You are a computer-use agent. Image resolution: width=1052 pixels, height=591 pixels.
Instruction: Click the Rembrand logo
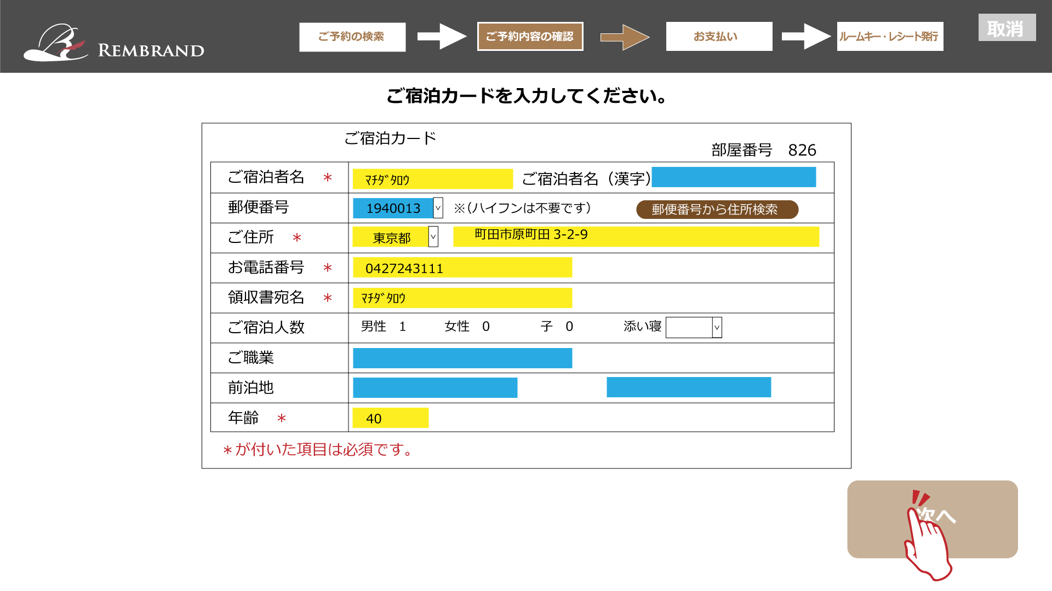tap(113, 42)
